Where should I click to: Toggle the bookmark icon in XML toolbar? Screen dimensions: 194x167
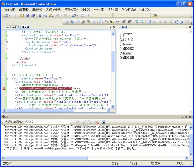tap(149, 22)
